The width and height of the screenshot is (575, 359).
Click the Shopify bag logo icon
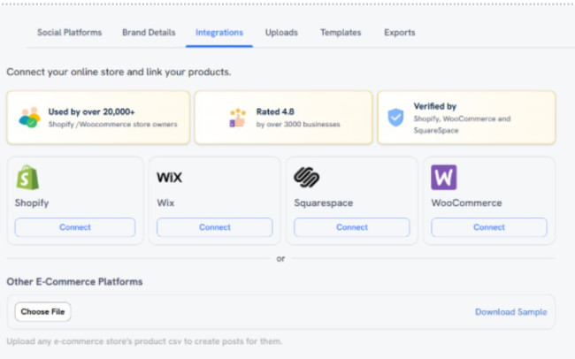pos(27,178)
